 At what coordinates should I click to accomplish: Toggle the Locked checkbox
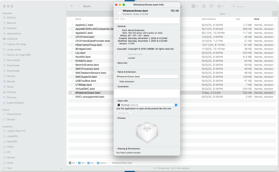126,58
